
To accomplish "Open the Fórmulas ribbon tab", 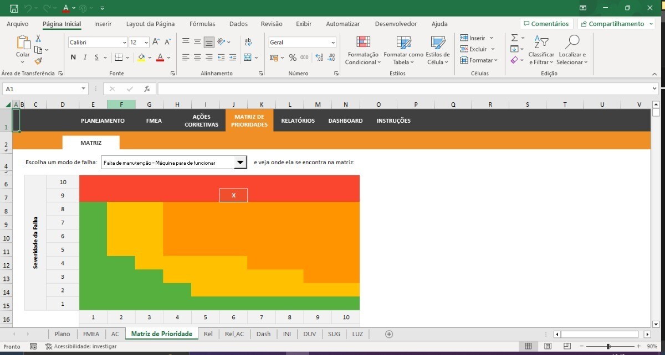I will [202, 24].
